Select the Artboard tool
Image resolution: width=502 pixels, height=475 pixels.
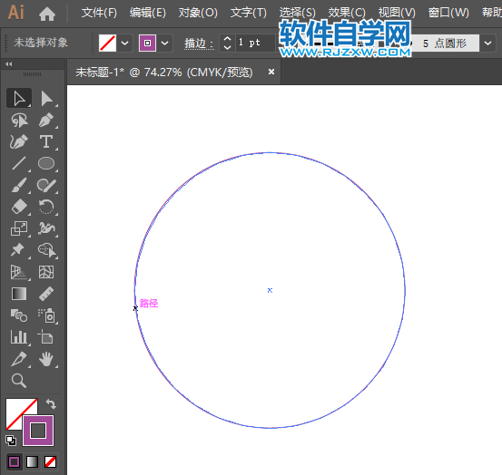(46, 337)
